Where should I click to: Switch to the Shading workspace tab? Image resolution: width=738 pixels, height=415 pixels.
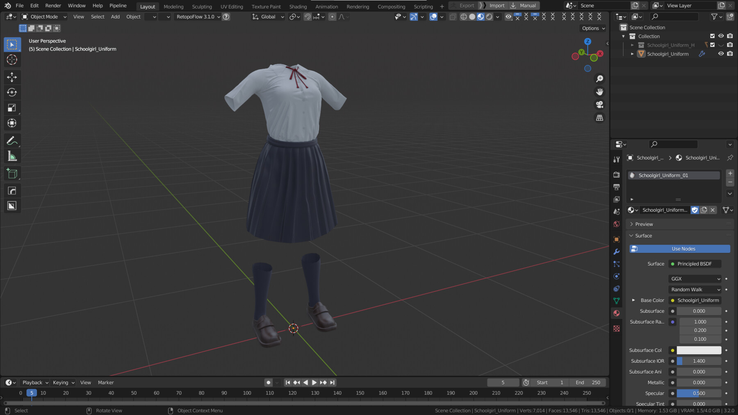(298, 6)
